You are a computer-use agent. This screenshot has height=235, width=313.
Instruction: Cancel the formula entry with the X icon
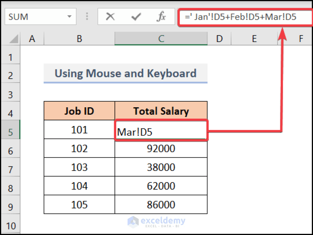pos(110,17)
